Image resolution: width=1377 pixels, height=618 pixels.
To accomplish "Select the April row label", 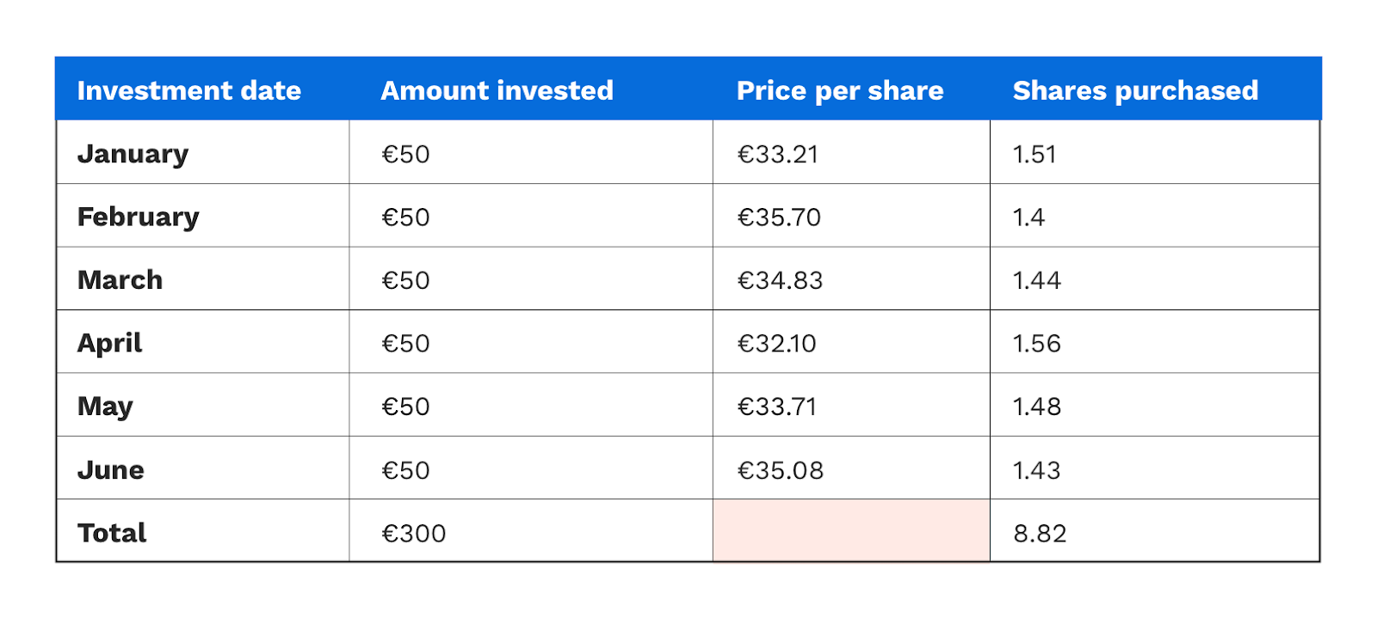I will tap(109, 344).
